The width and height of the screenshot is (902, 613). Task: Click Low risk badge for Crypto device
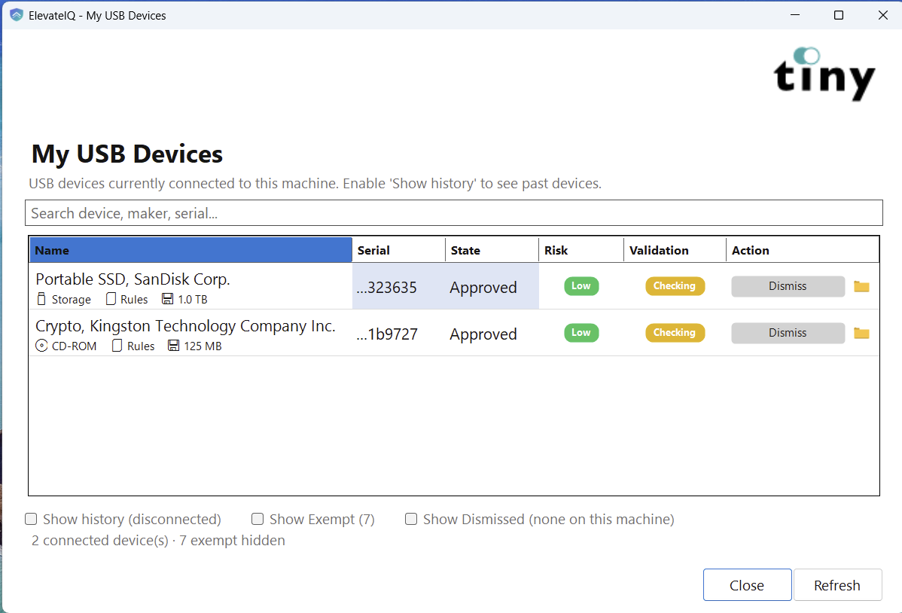[x=581, y=333]
